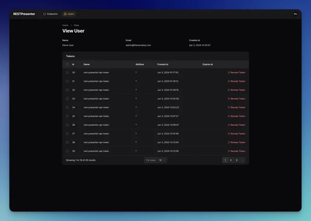Click the table Created at column header
Image resolution: width=311 pixels, height=221 pixels.
tap(163, 64)
